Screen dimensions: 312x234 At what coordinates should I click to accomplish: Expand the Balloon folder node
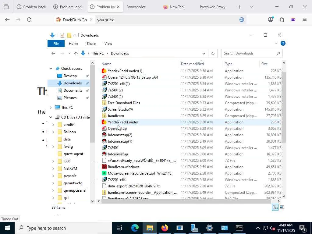[x=53, y=132]
